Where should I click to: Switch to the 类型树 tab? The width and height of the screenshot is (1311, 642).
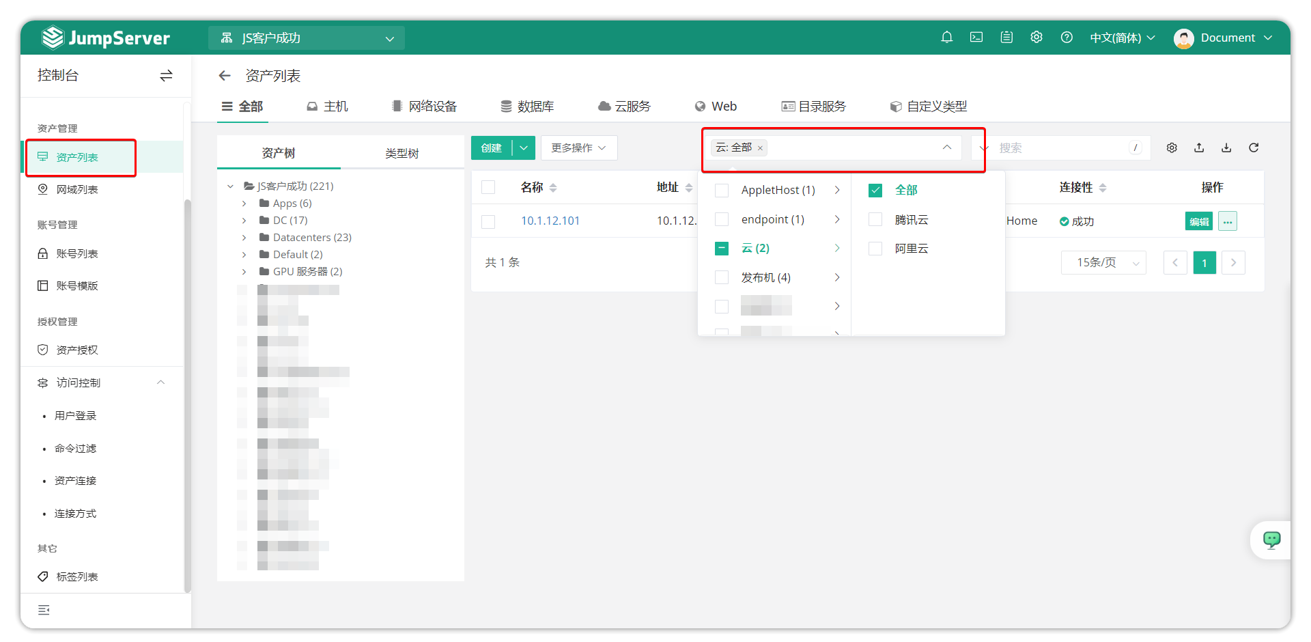click(401, 153)
